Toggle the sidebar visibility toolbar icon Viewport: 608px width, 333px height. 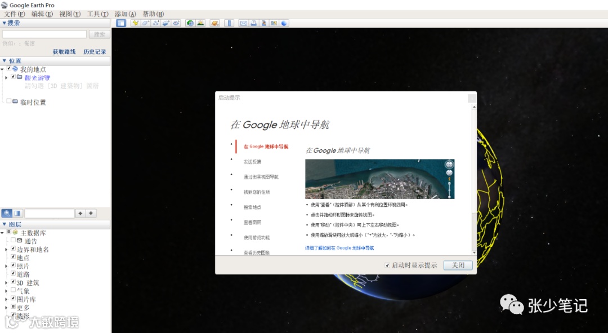[x=121, y=23]
